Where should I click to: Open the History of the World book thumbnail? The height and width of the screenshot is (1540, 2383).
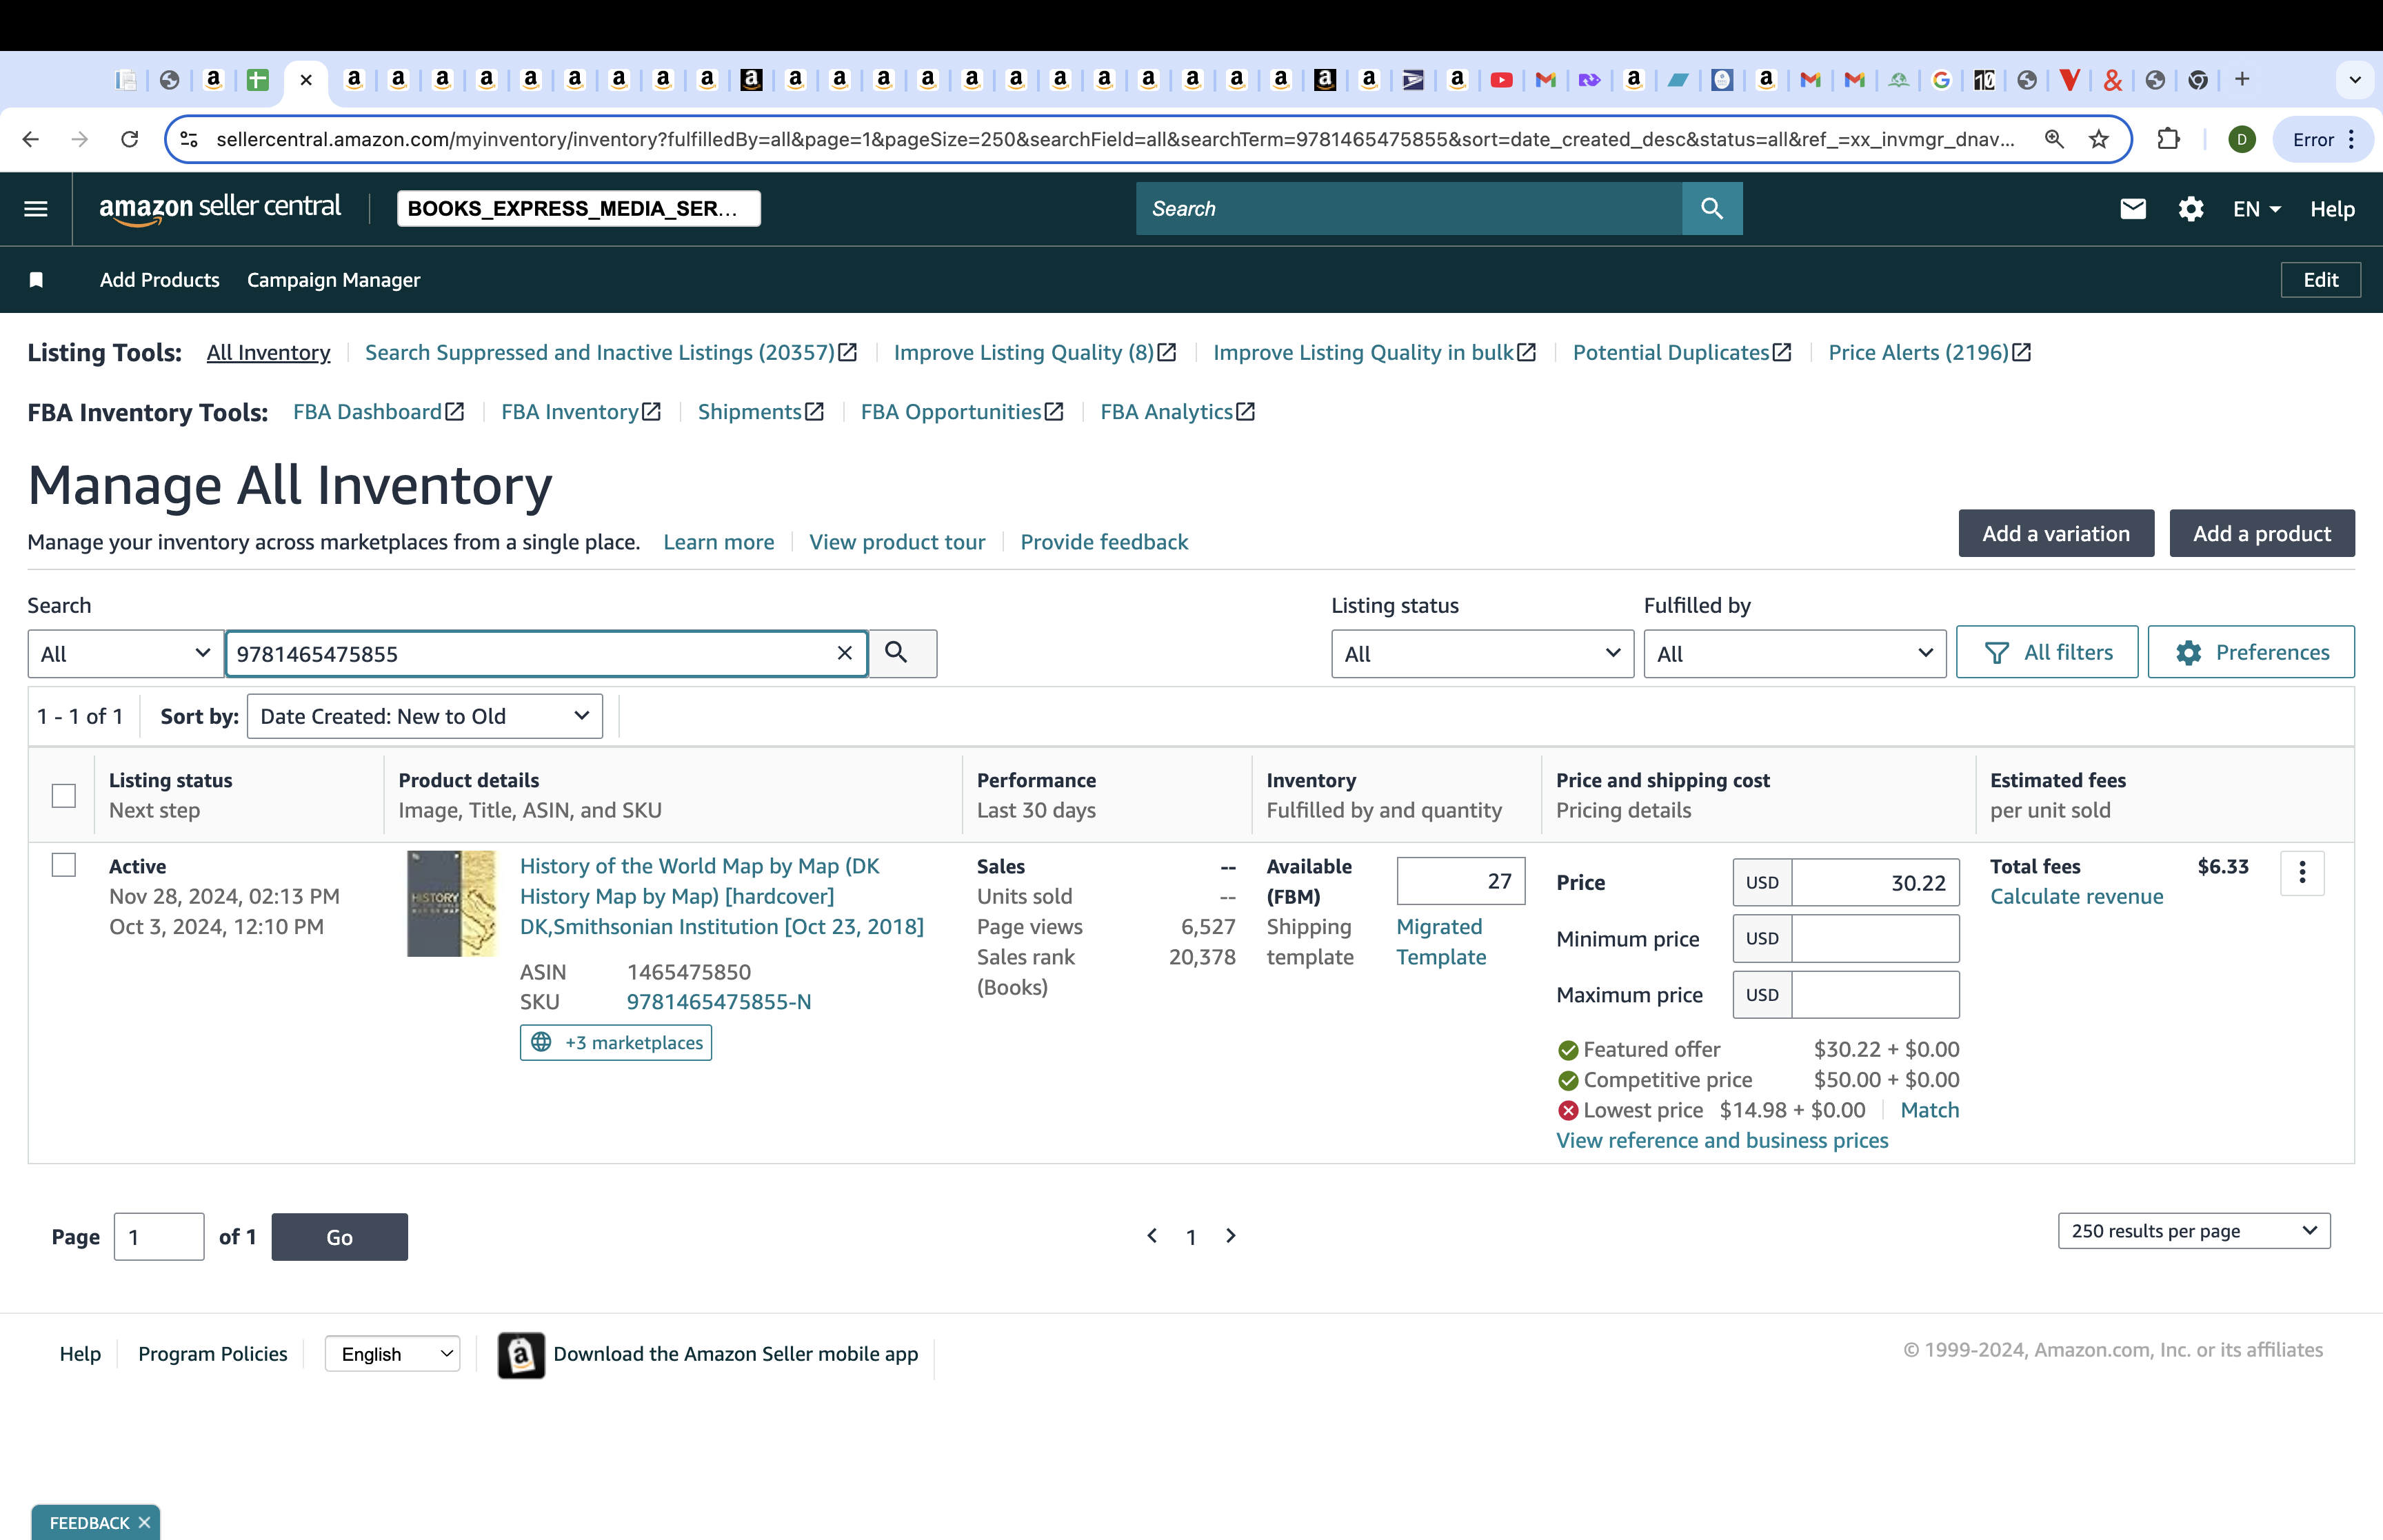[451, 903]
